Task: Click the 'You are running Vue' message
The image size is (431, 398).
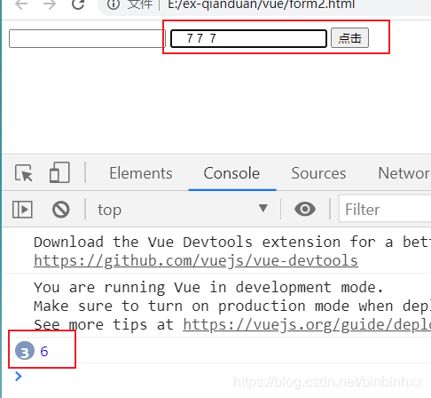Action: coord(208,288)
